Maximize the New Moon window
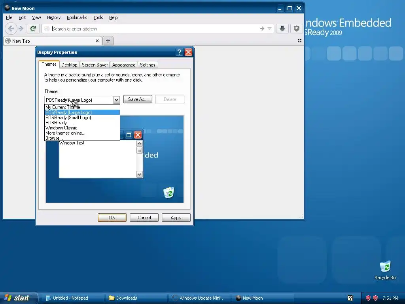The height and width of the screenshot is (304, 405). tap(290, 8)
